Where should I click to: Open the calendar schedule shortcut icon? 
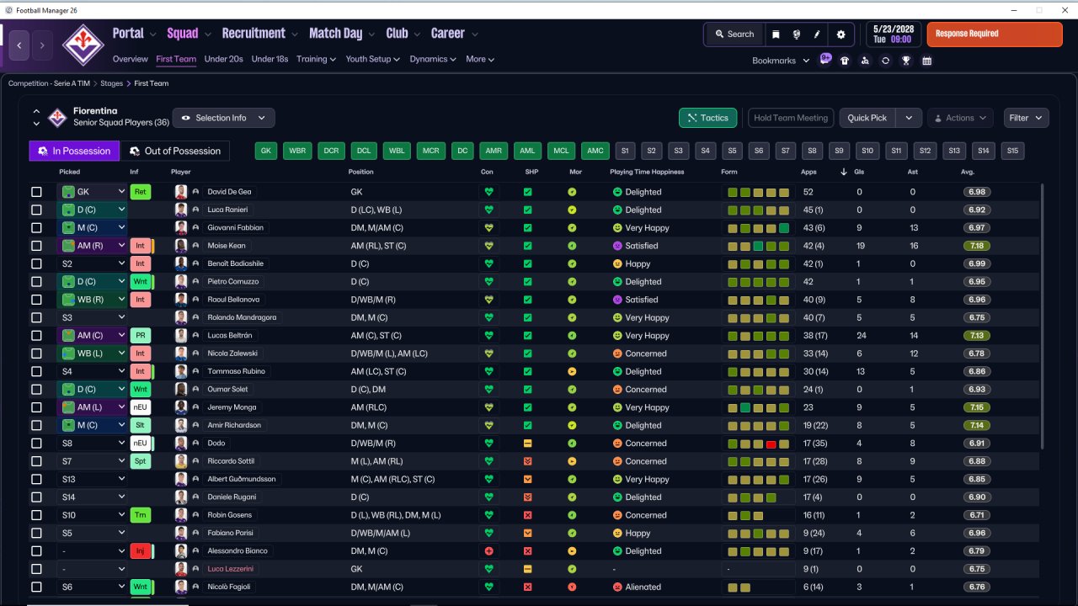927,61
